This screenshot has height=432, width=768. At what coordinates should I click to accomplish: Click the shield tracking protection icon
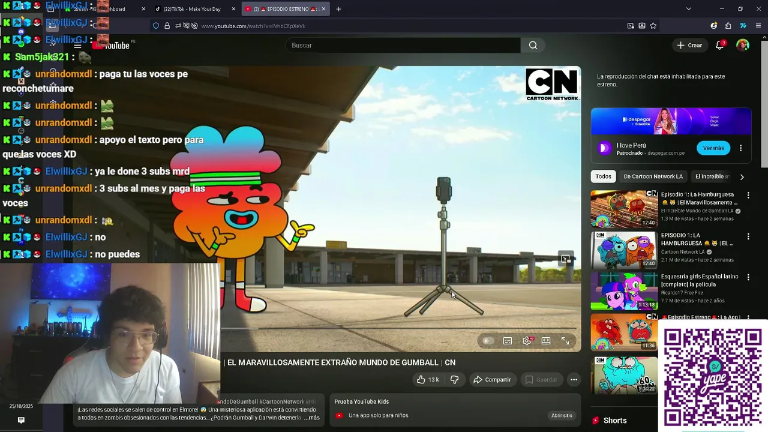[x=156, y=26]
